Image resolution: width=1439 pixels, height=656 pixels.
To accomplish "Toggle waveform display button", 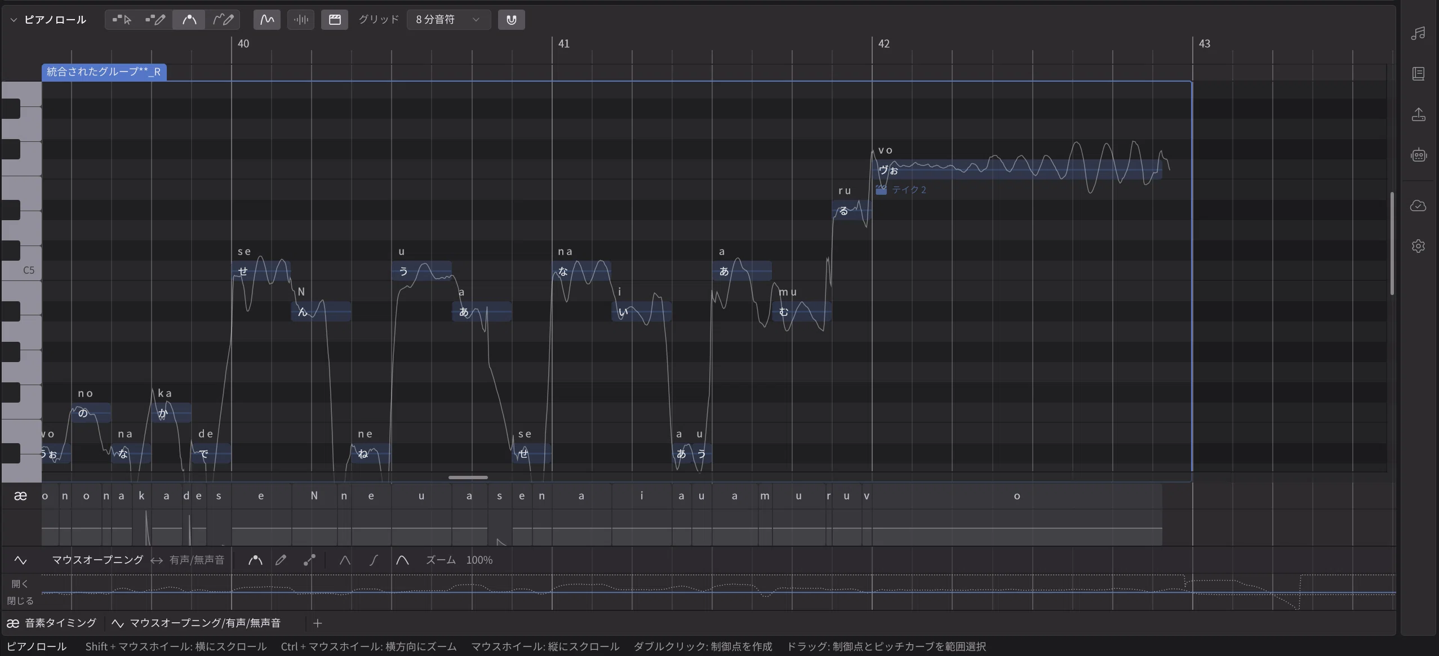I will (301, 20).
